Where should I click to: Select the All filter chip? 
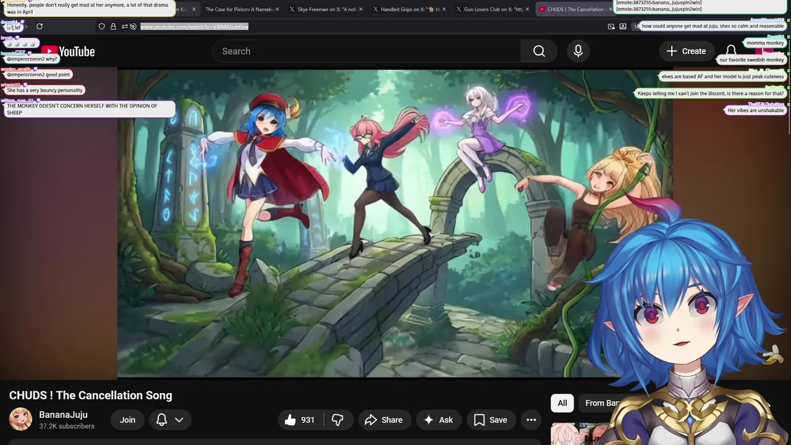562,403
